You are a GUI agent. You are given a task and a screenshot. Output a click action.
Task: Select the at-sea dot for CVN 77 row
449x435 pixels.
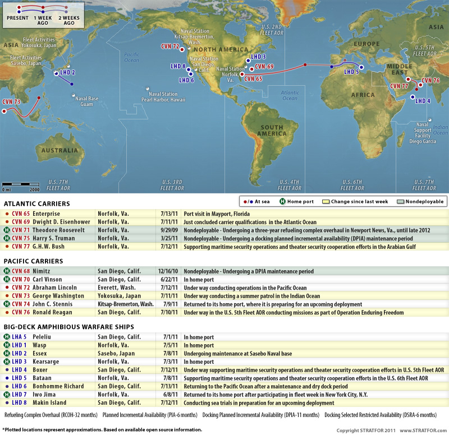tap(7, 247)
